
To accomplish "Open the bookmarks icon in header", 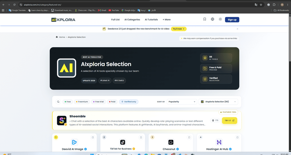I will click(205, 19).
